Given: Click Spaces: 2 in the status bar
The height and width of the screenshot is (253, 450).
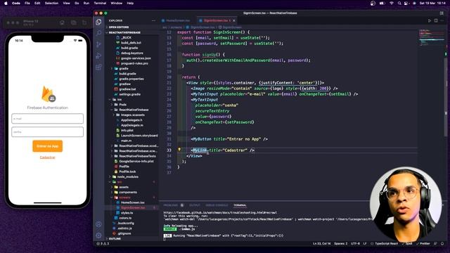Looking at the screenshot, I should (x=340, y=244).
